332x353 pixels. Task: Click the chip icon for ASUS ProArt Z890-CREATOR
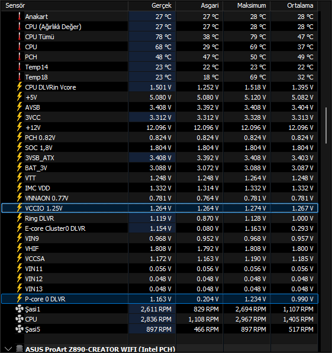click(x=20, y=349)
